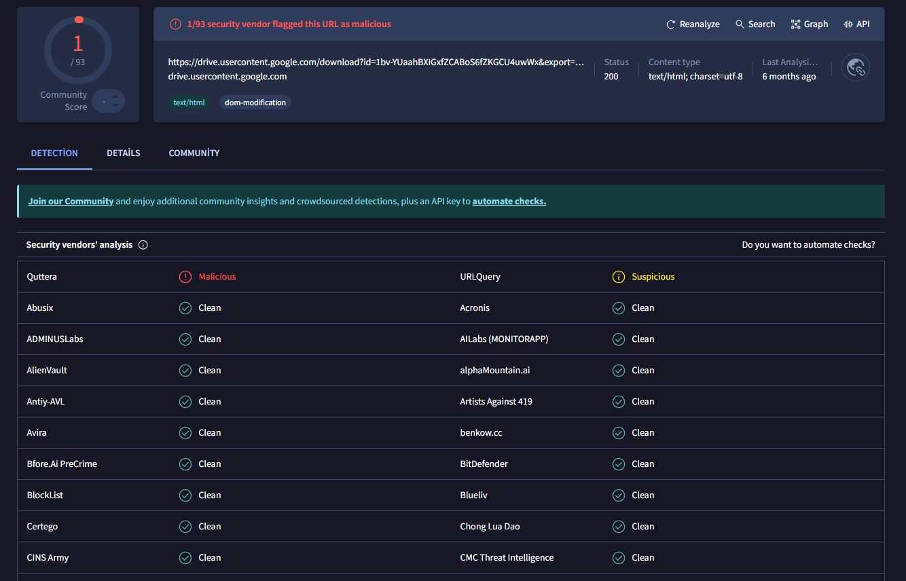
Task: Click the Clean checkmark icon for Avira
Action: pos(185,433)
